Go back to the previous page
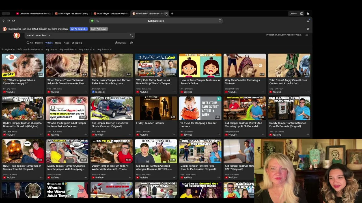Screen dimensions: 362x203 click(x=4, y=21)
